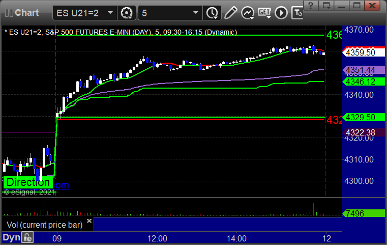The height and width of the screenshot is (245, 387).
Task: Maximize the chart window
Action: (x=356, y=6)
